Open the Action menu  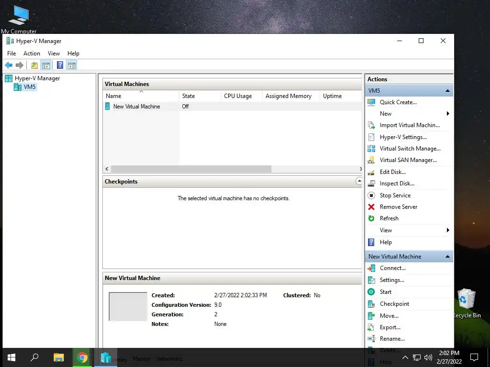pyautogui.click(x=32, y=54)
